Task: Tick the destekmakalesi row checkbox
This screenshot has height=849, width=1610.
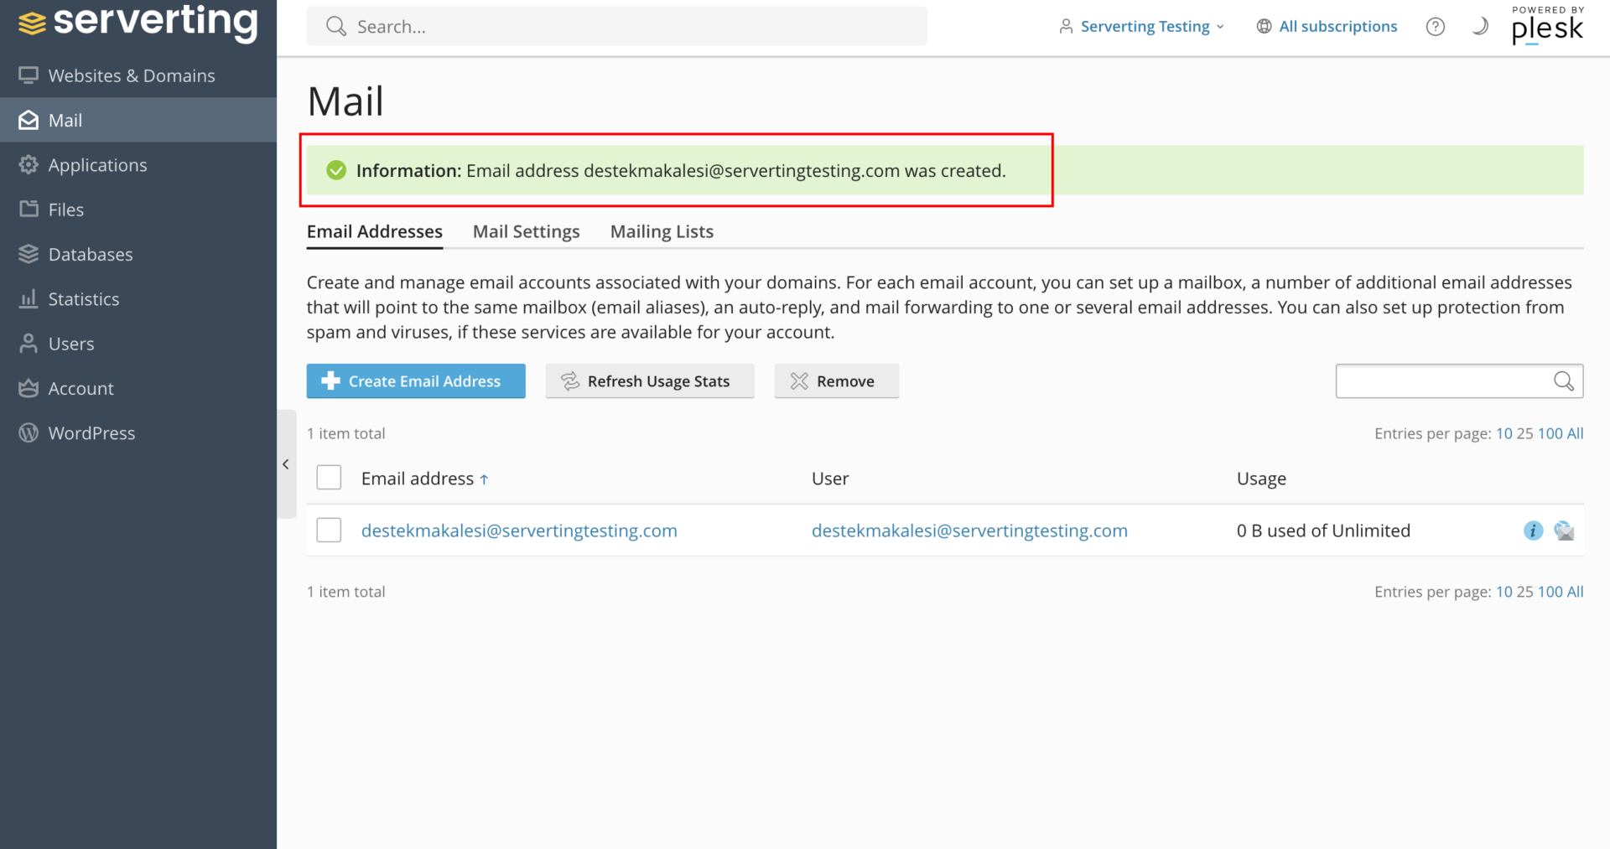Action: [329, 530]
